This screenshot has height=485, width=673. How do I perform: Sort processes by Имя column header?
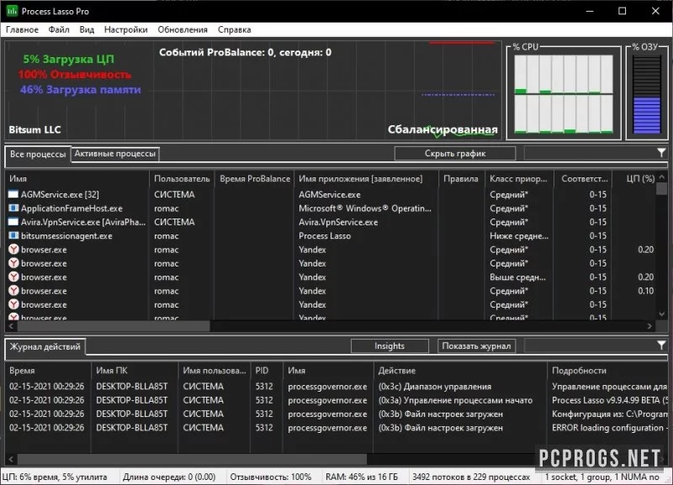pyautogui.click(x=77, y=179)
